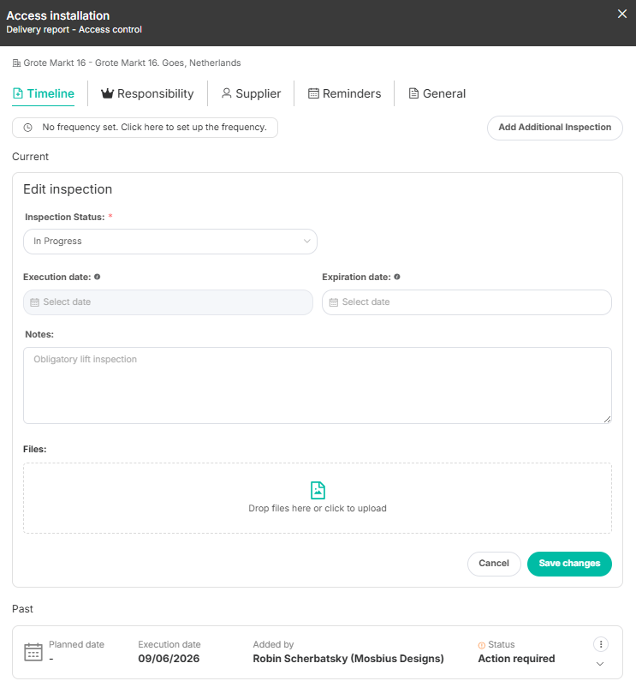
Task: Click the document icon on General tab
Action: 413,93
